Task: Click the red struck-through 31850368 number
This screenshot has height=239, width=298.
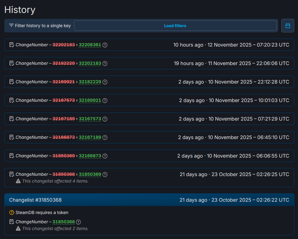Action: (64, 175)
